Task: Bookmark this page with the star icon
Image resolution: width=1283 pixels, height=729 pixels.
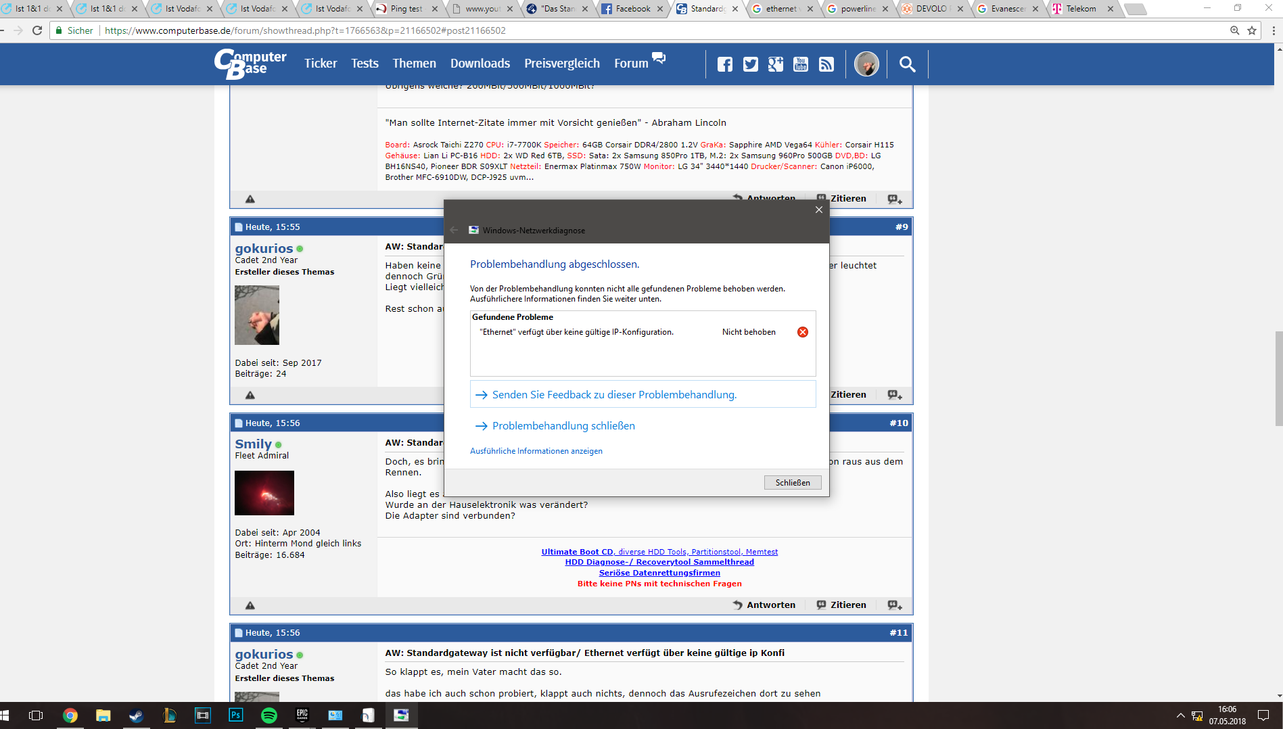Action: [1252, 30]
